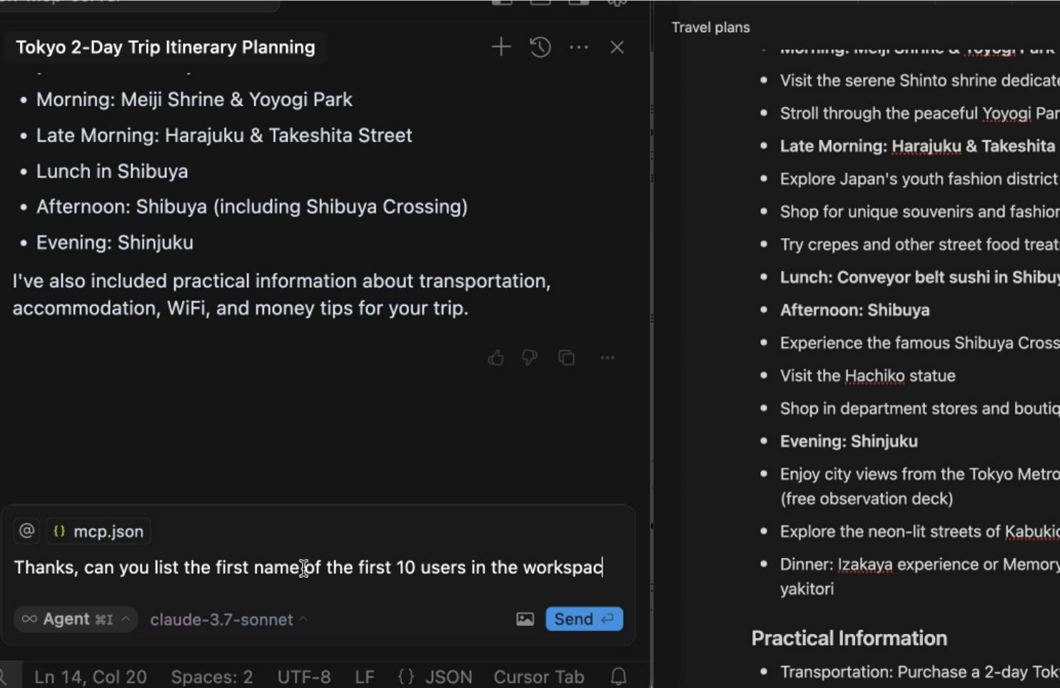Give thumbs up to the response
This screenshot has width=1060, height=688.
[x=495, y=358]
